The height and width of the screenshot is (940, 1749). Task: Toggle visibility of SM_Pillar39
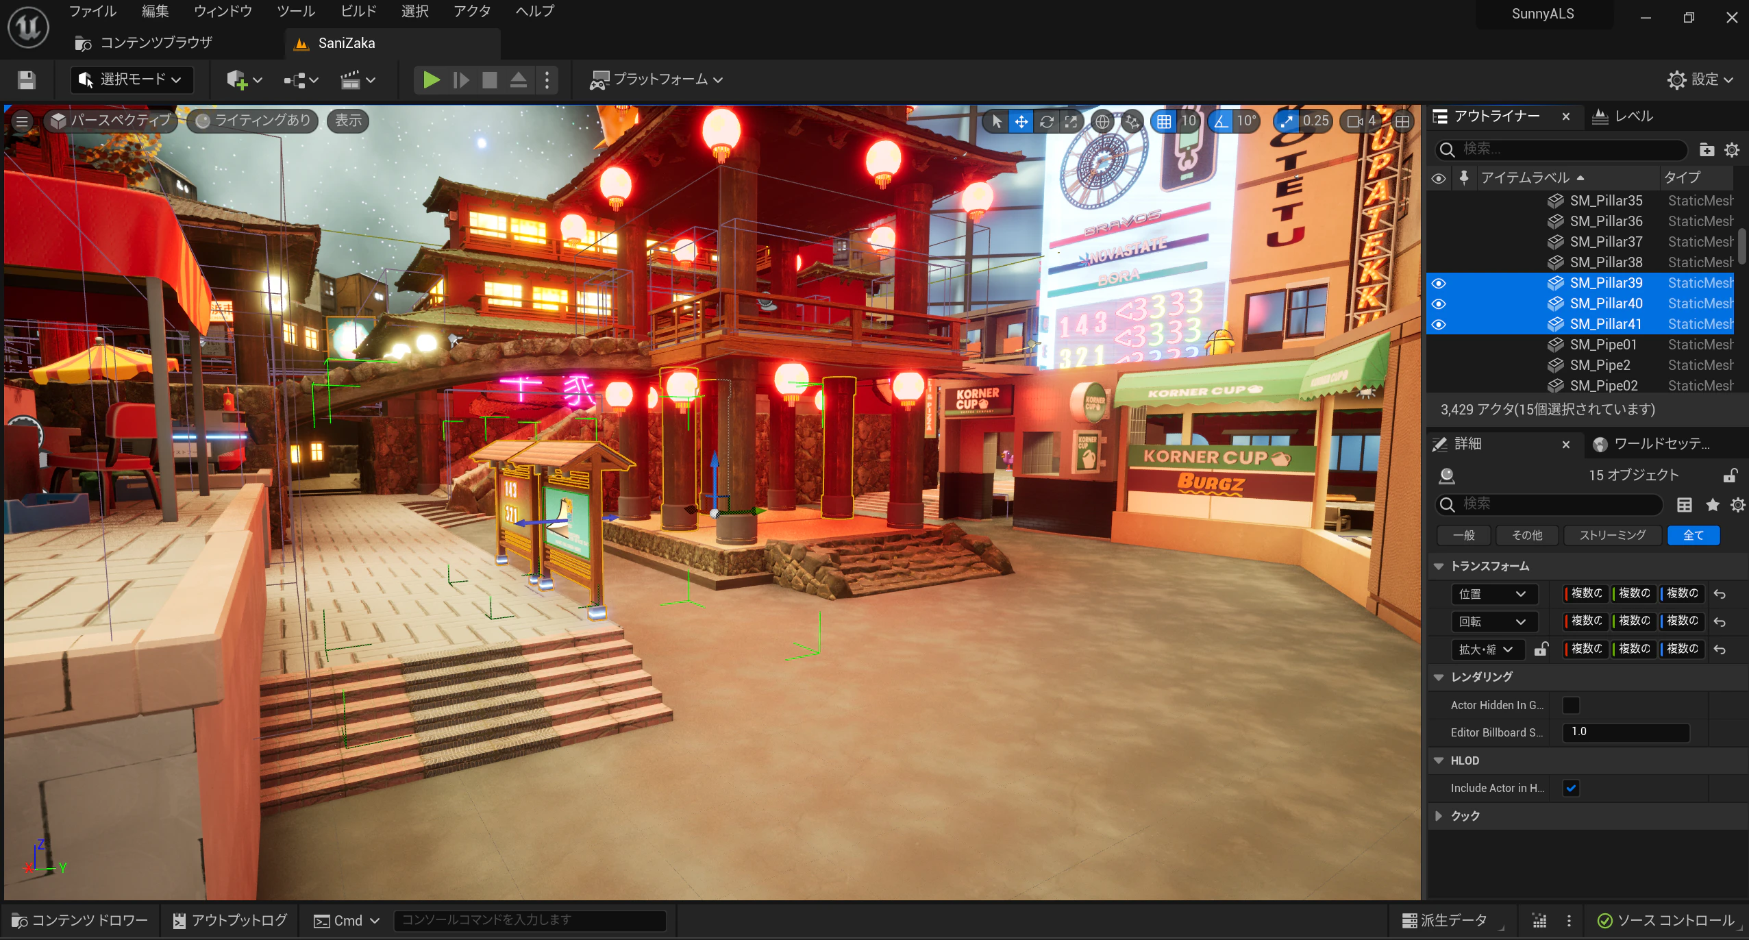tap(1439, 283)
